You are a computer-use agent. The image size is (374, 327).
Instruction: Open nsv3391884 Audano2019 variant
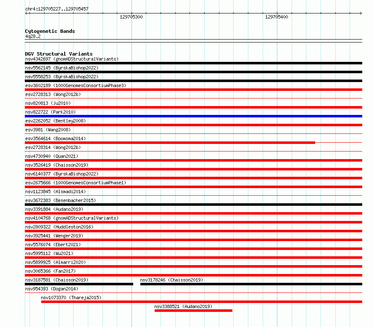pos(54,209)
